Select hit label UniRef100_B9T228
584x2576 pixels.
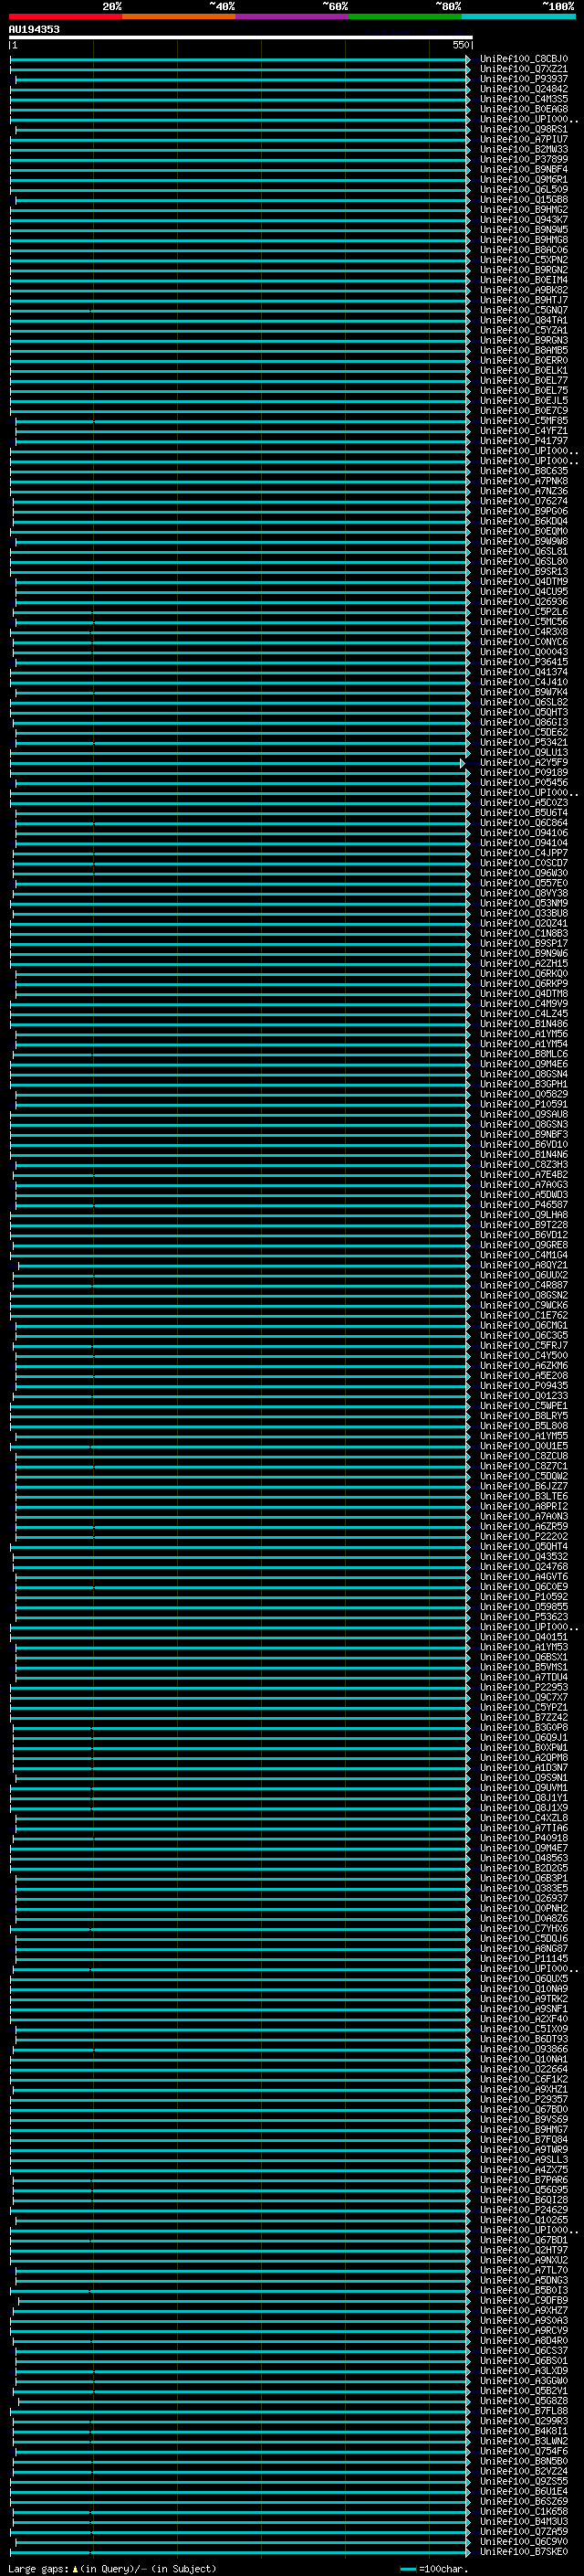(524, 1224)
